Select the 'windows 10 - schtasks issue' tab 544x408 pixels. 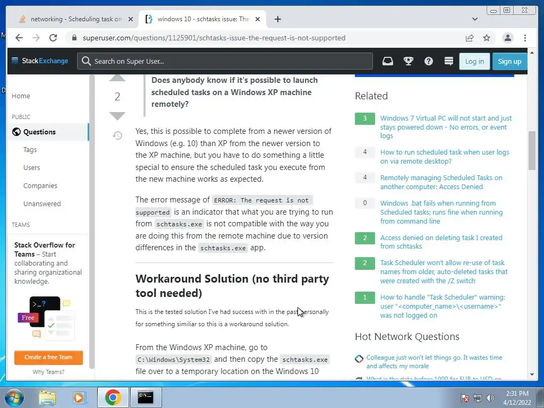(202, 19)
